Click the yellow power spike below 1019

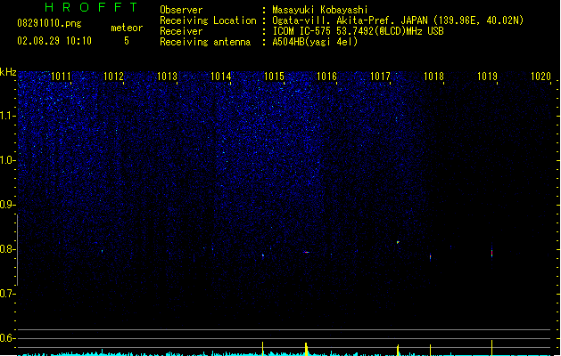tap(492, 348)
